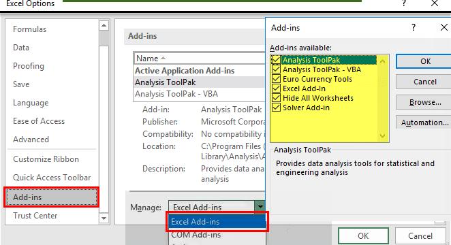Open the Manage dropdown arrow

260,206
